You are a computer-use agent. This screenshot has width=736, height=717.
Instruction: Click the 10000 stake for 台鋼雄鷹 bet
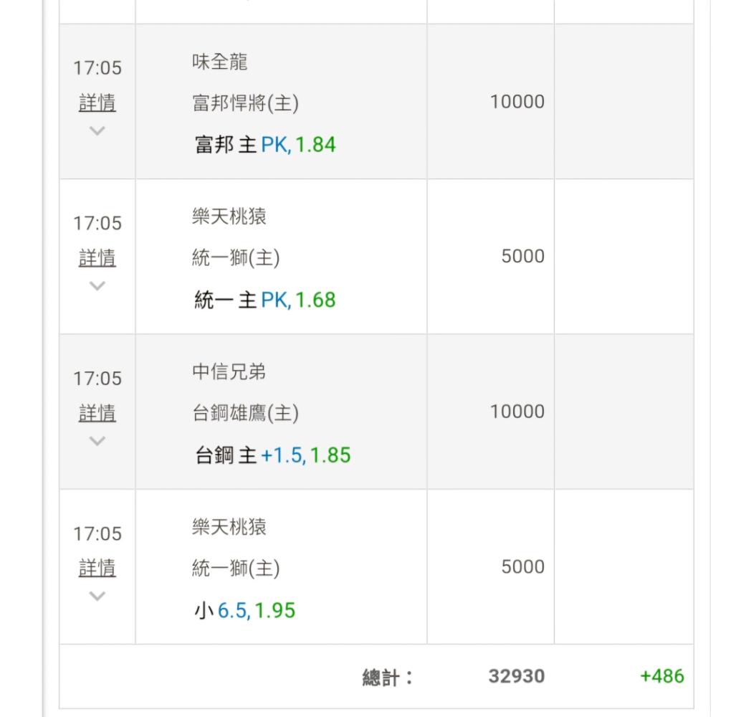[517, 412]
